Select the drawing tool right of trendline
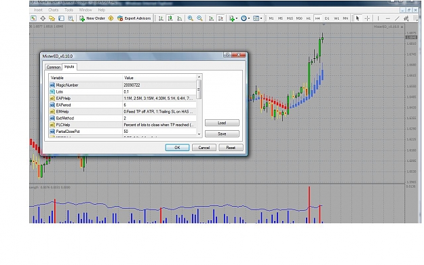The height and width of the screenshot is (265, 424). coord(406,18)
